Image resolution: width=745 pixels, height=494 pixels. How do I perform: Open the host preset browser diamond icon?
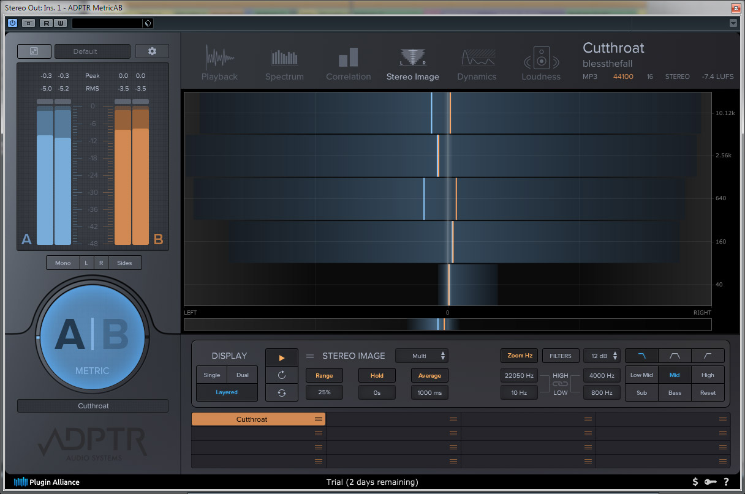147,23
